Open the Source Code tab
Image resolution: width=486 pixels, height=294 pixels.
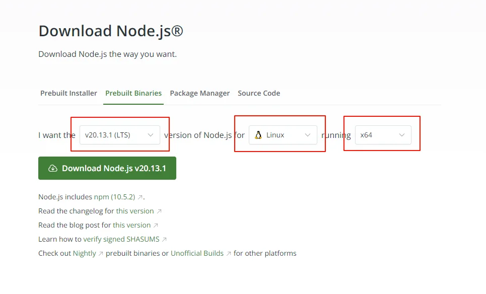coord(259,93)
